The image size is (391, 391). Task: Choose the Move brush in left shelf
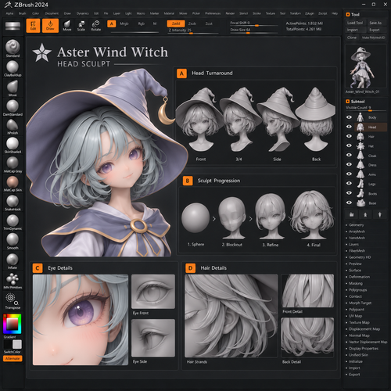coord(13,88)
